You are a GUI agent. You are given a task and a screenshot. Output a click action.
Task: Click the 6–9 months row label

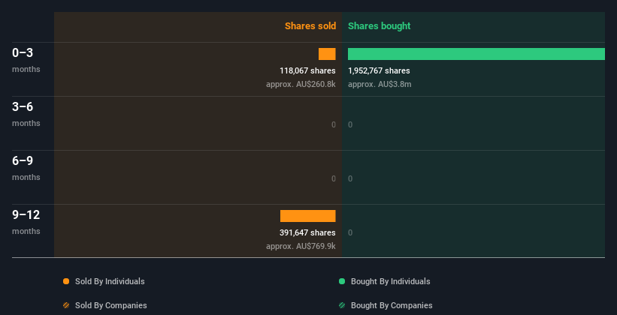point(26,168)
